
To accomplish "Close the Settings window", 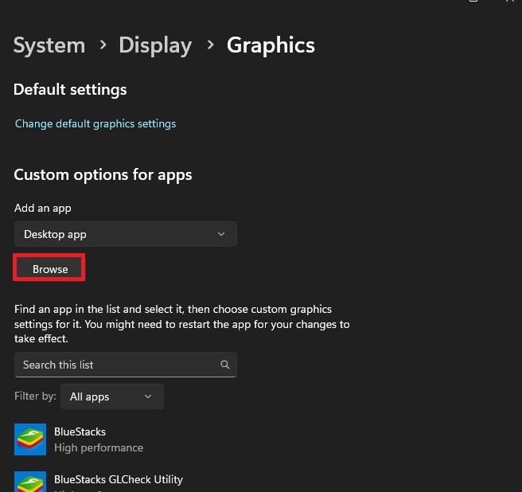I will (510, 2).
